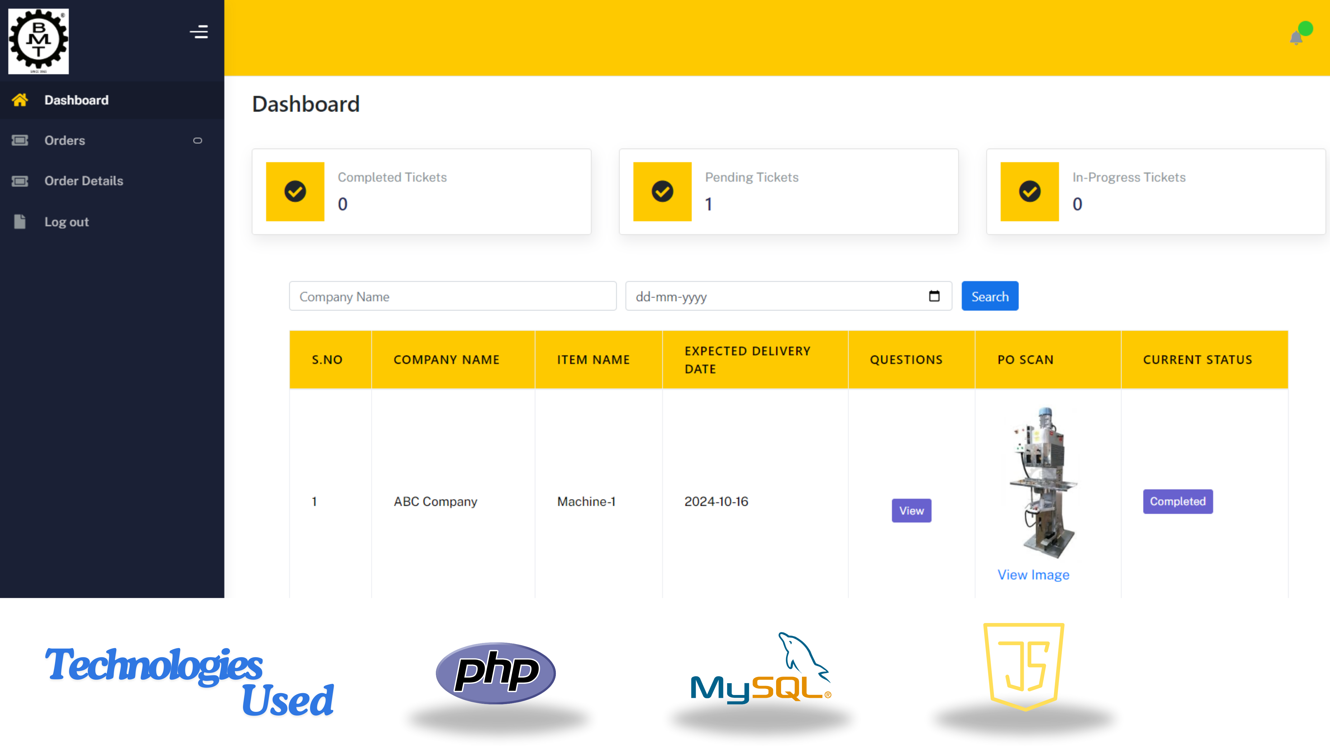Open the View Image link
The width and height of the screenshot is (1330, 748).
click(1033, 574)
